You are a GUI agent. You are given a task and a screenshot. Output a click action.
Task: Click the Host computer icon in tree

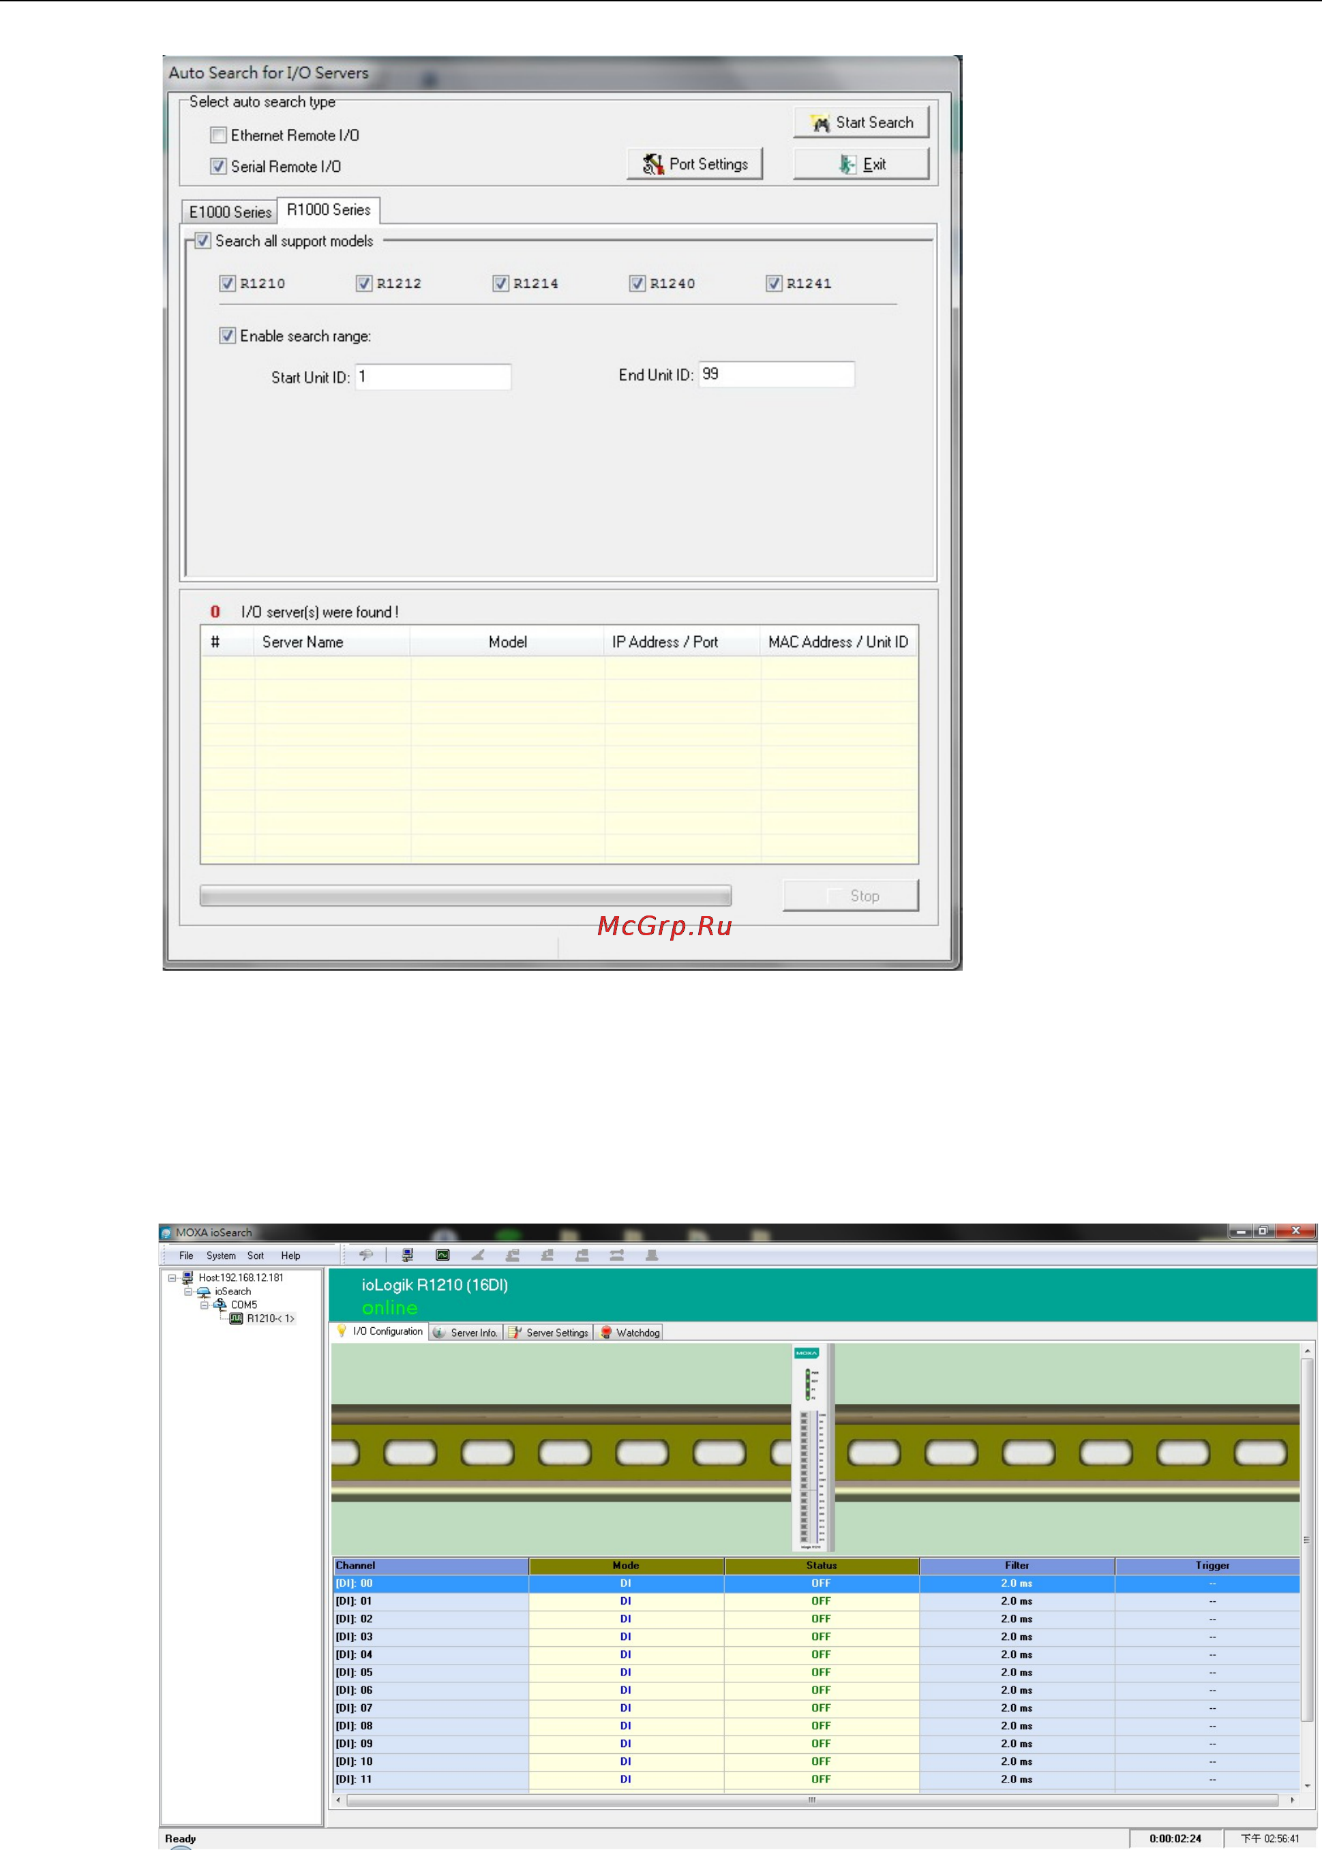point(187,1278)
